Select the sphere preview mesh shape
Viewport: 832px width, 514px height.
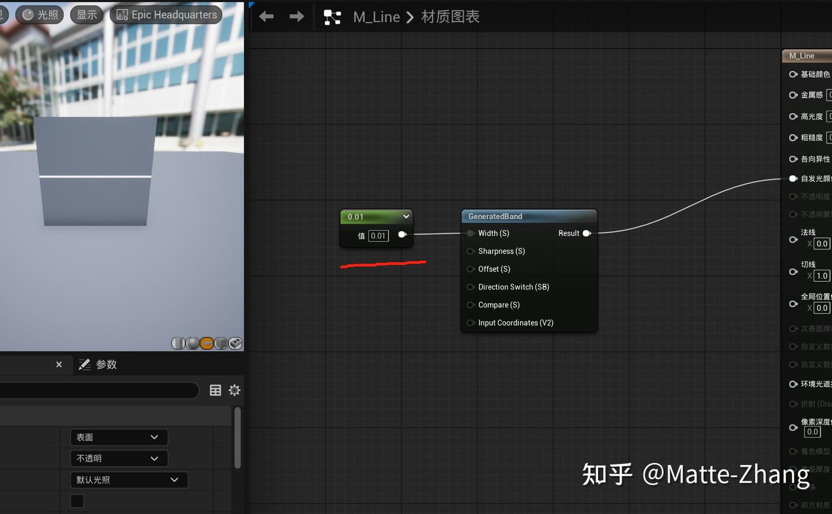tap(192, 343)
